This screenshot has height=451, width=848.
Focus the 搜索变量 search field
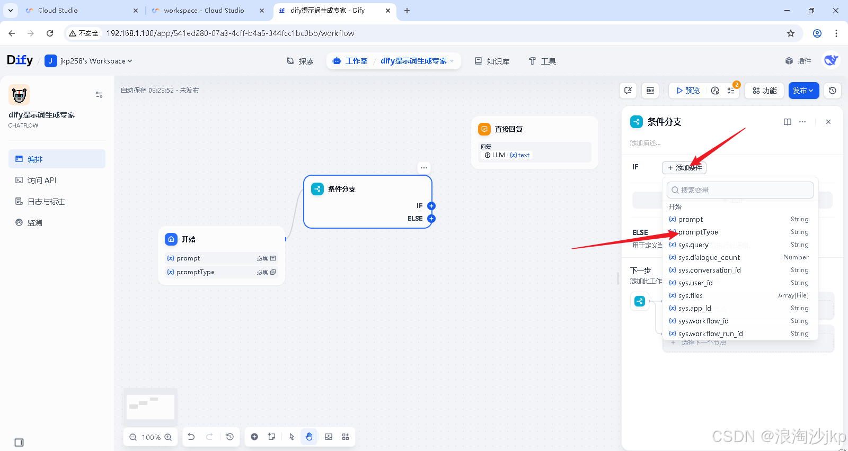740,190
